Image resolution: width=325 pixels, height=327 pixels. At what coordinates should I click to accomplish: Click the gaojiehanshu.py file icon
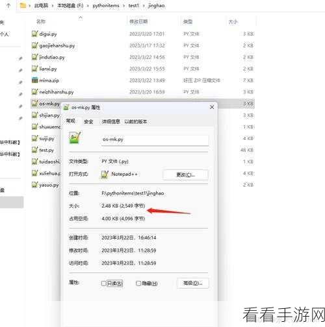(x=34, y=45)
